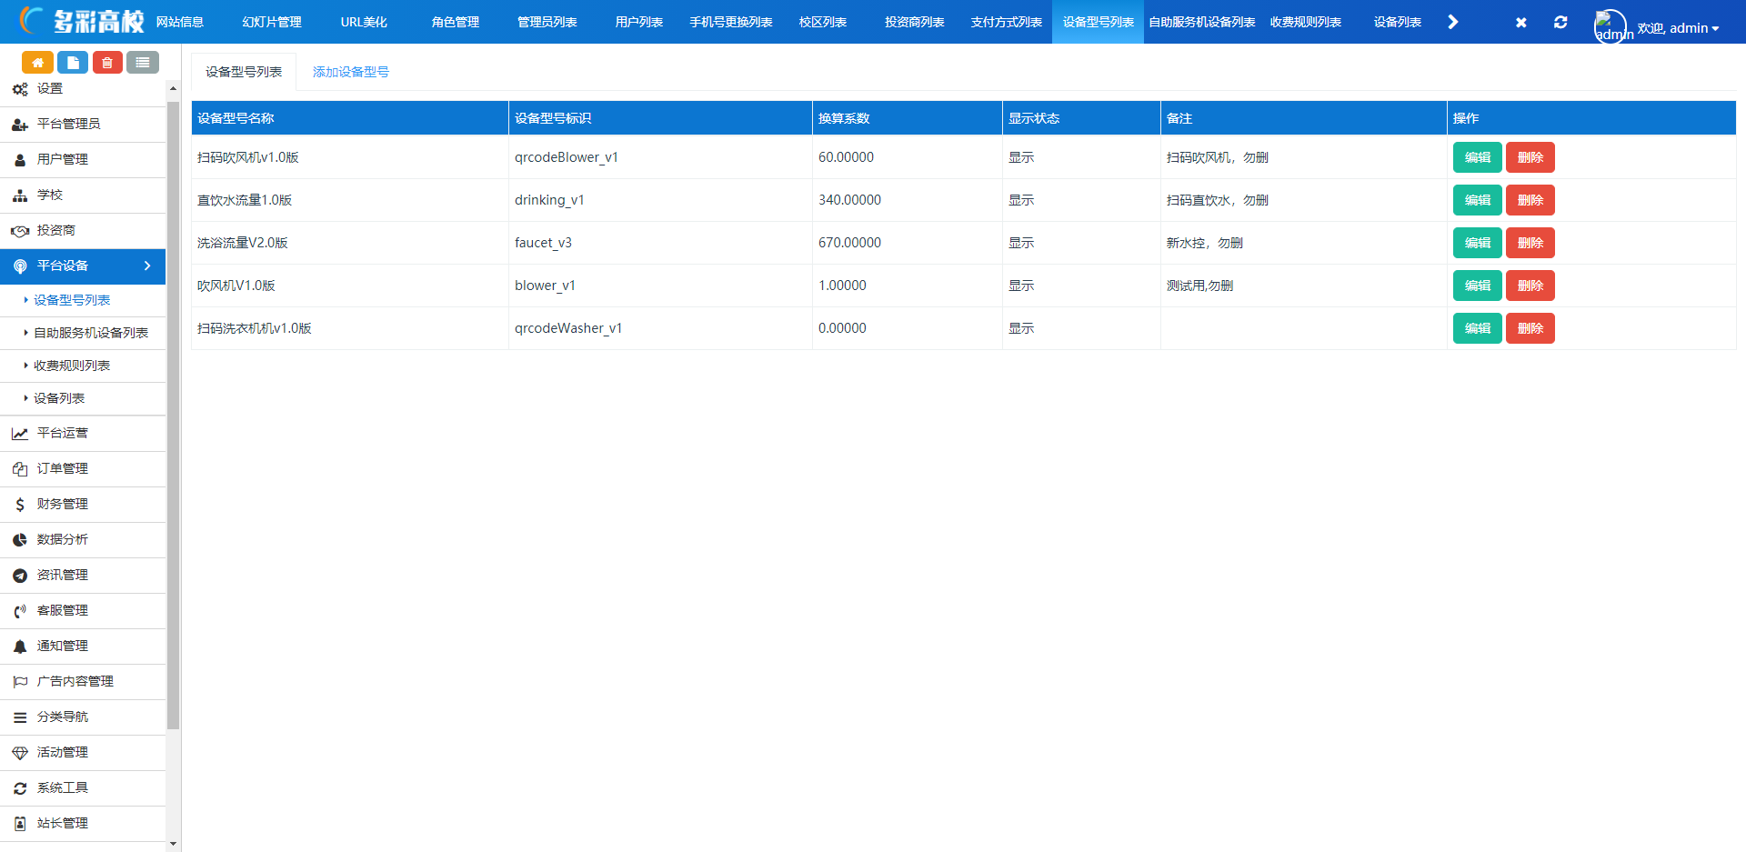The width and height of the screenshot is (1746, 852).
Task: Click the phone icon beside 客服管理
Action: point(20,611)
